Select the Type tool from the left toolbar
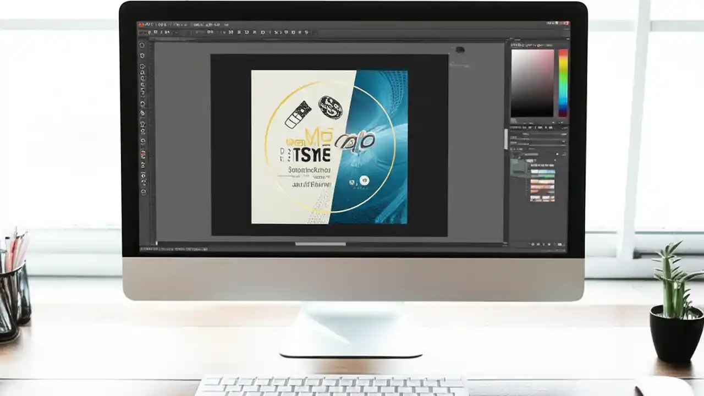The width and height of the screenshot is (704, 396). pyautogui.click(x=142, y=142)
